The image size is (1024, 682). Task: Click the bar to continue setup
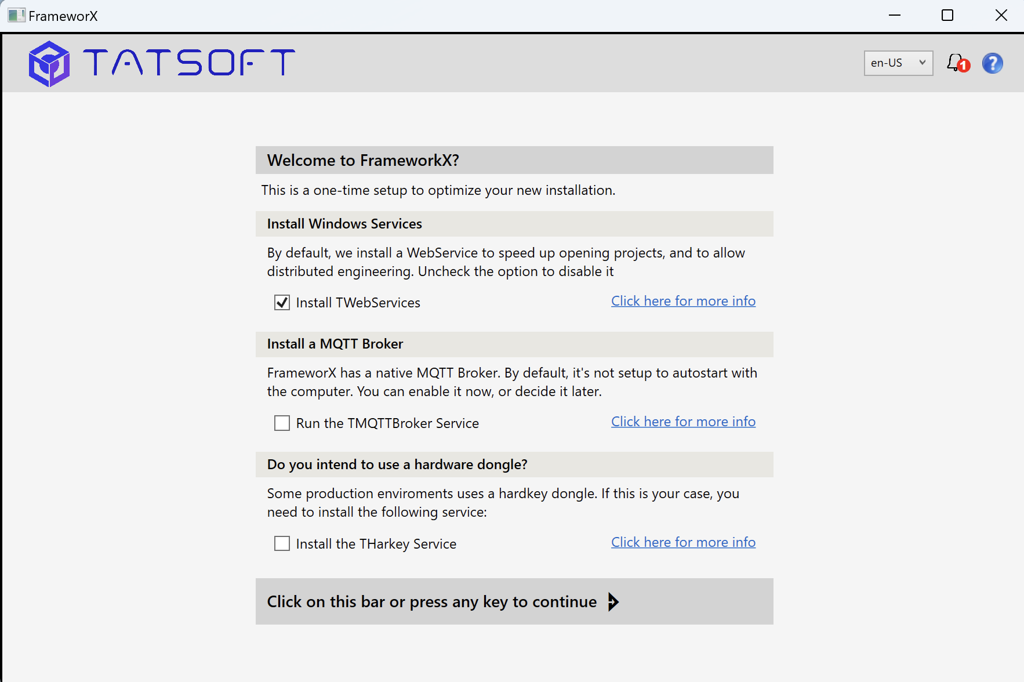point(514,601)
